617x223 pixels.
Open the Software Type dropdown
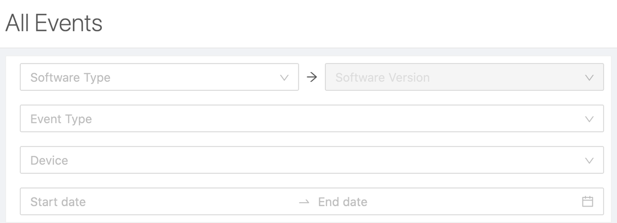click(x=159, y=77)
